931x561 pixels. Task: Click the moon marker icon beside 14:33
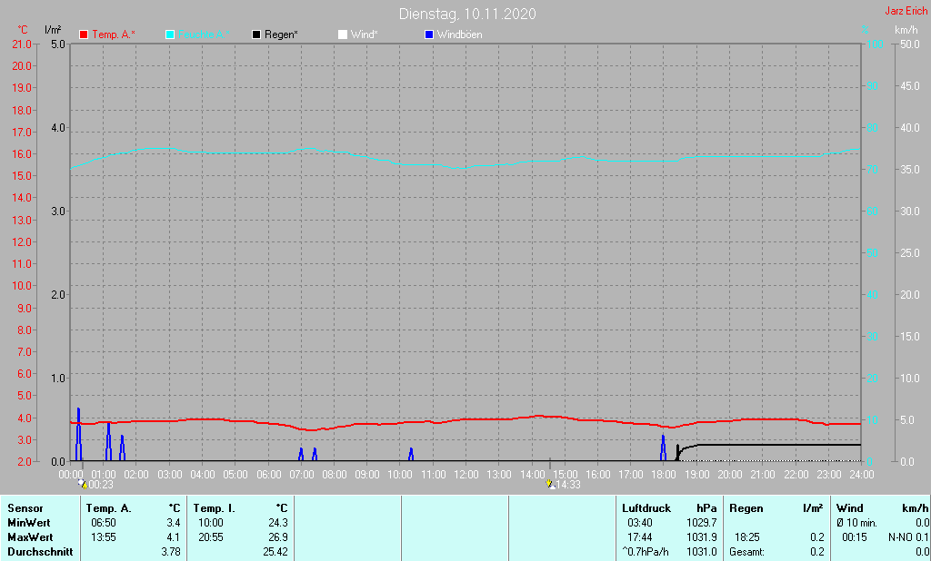pos(550,485)
